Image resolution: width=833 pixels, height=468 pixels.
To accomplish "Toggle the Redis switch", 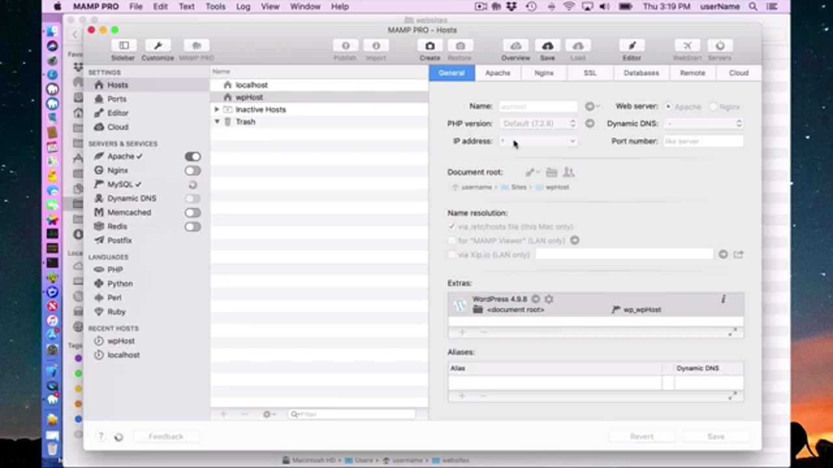I will pyautogui.click(x=193, y=227).
